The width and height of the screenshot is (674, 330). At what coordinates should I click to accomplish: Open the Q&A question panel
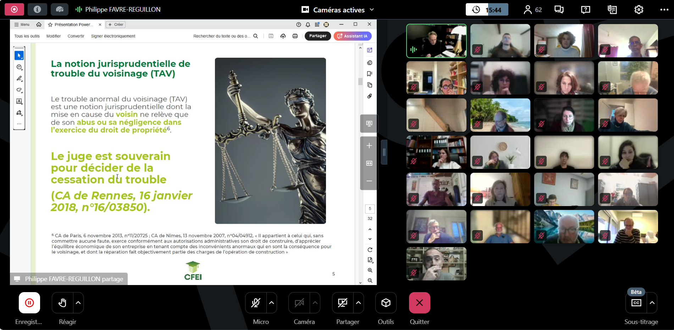pos(586,10)
